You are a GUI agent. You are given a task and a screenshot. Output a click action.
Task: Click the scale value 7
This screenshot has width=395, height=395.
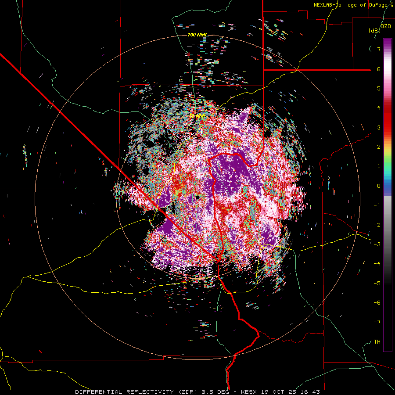[x=379, y=49]
